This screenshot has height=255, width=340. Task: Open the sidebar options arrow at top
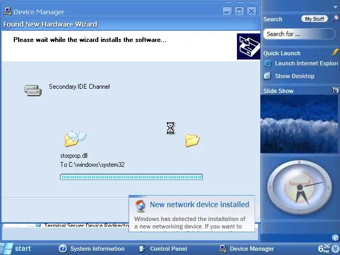point(335,7)
